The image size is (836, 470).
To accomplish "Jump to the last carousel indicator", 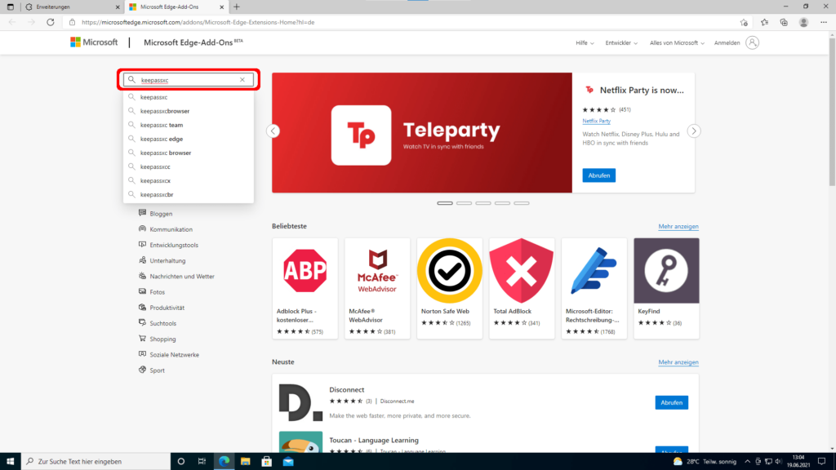I will pyautogui.click(x=522, y=203).
